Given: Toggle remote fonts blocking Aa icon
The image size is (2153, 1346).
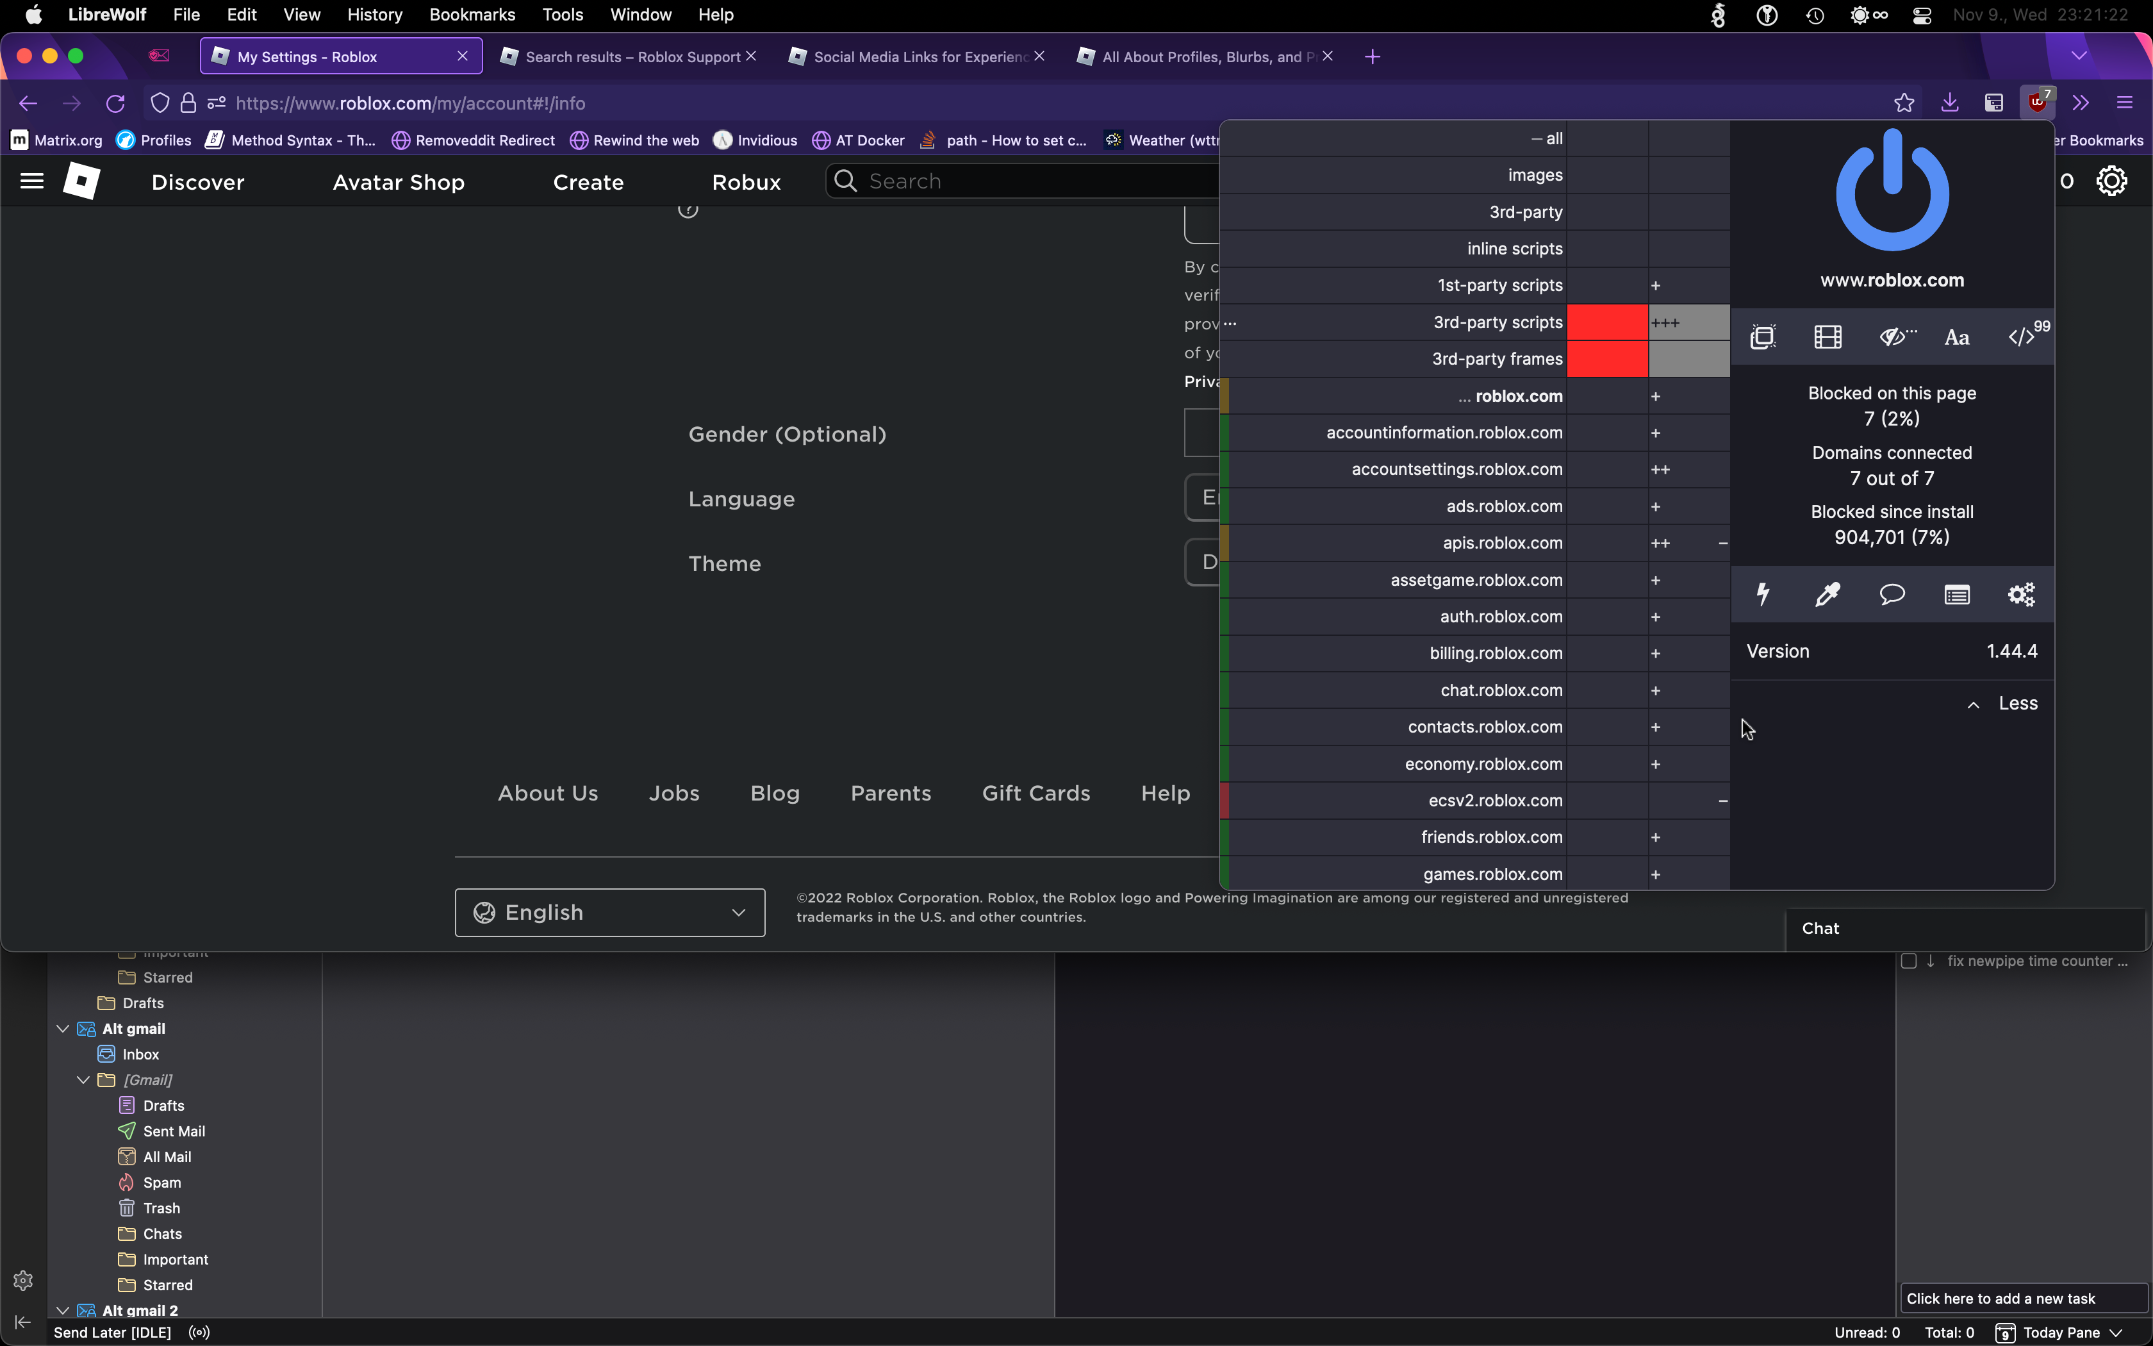Looking at the screenshot, I should (x=1956, y=337).
